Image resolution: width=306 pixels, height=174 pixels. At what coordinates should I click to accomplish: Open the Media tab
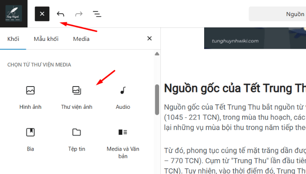pos(81,39)
